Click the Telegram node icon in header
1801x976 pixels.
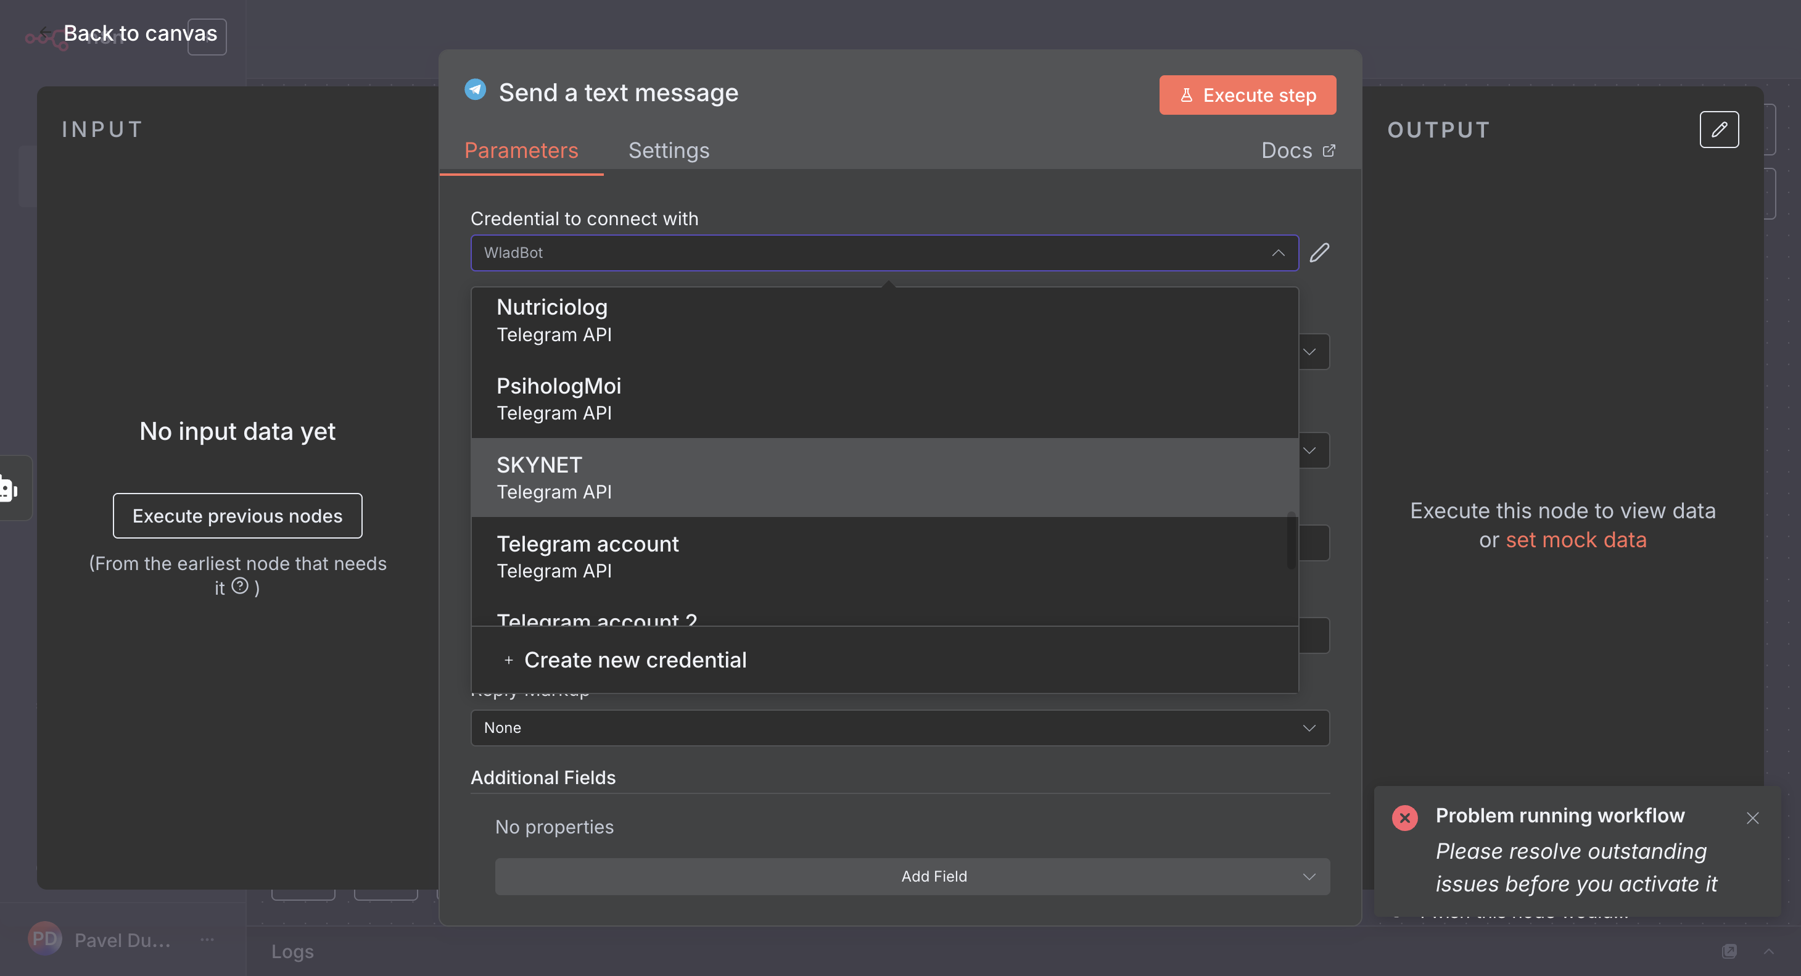click(x=476, y=90)
